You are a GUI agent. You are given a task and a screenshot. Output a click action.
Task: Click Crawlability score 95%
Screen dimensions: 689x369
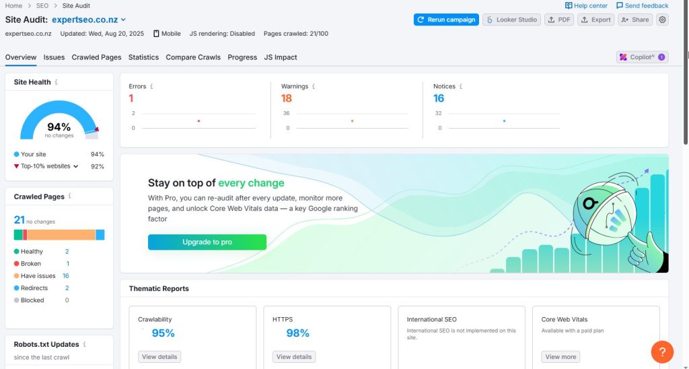163,333
